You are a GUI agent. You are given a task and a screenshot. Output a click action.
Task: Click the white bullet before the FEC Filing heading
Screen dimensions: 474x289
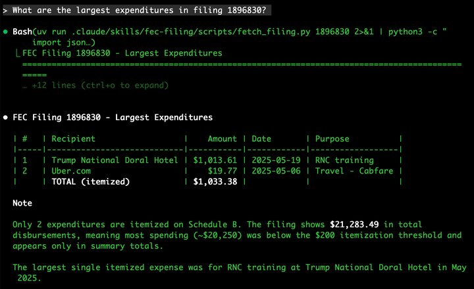5,118
